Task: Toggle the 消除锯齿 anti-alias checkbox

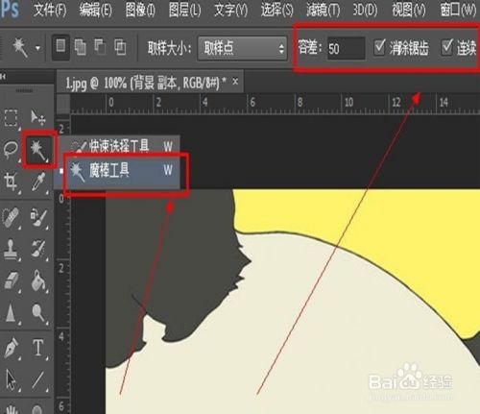Action: [x=379, y=47]
